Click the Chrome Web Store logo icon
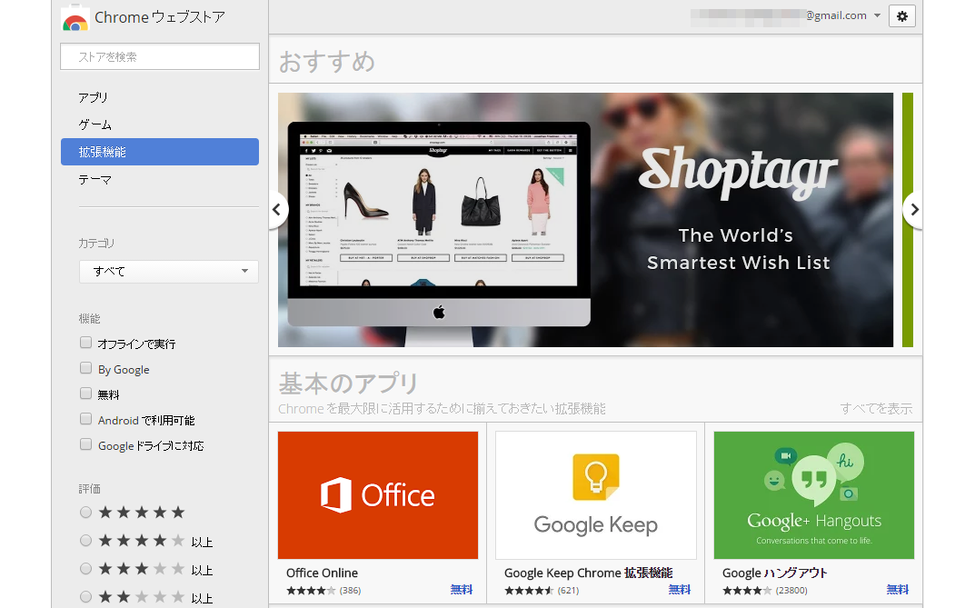 pos(75,18)
